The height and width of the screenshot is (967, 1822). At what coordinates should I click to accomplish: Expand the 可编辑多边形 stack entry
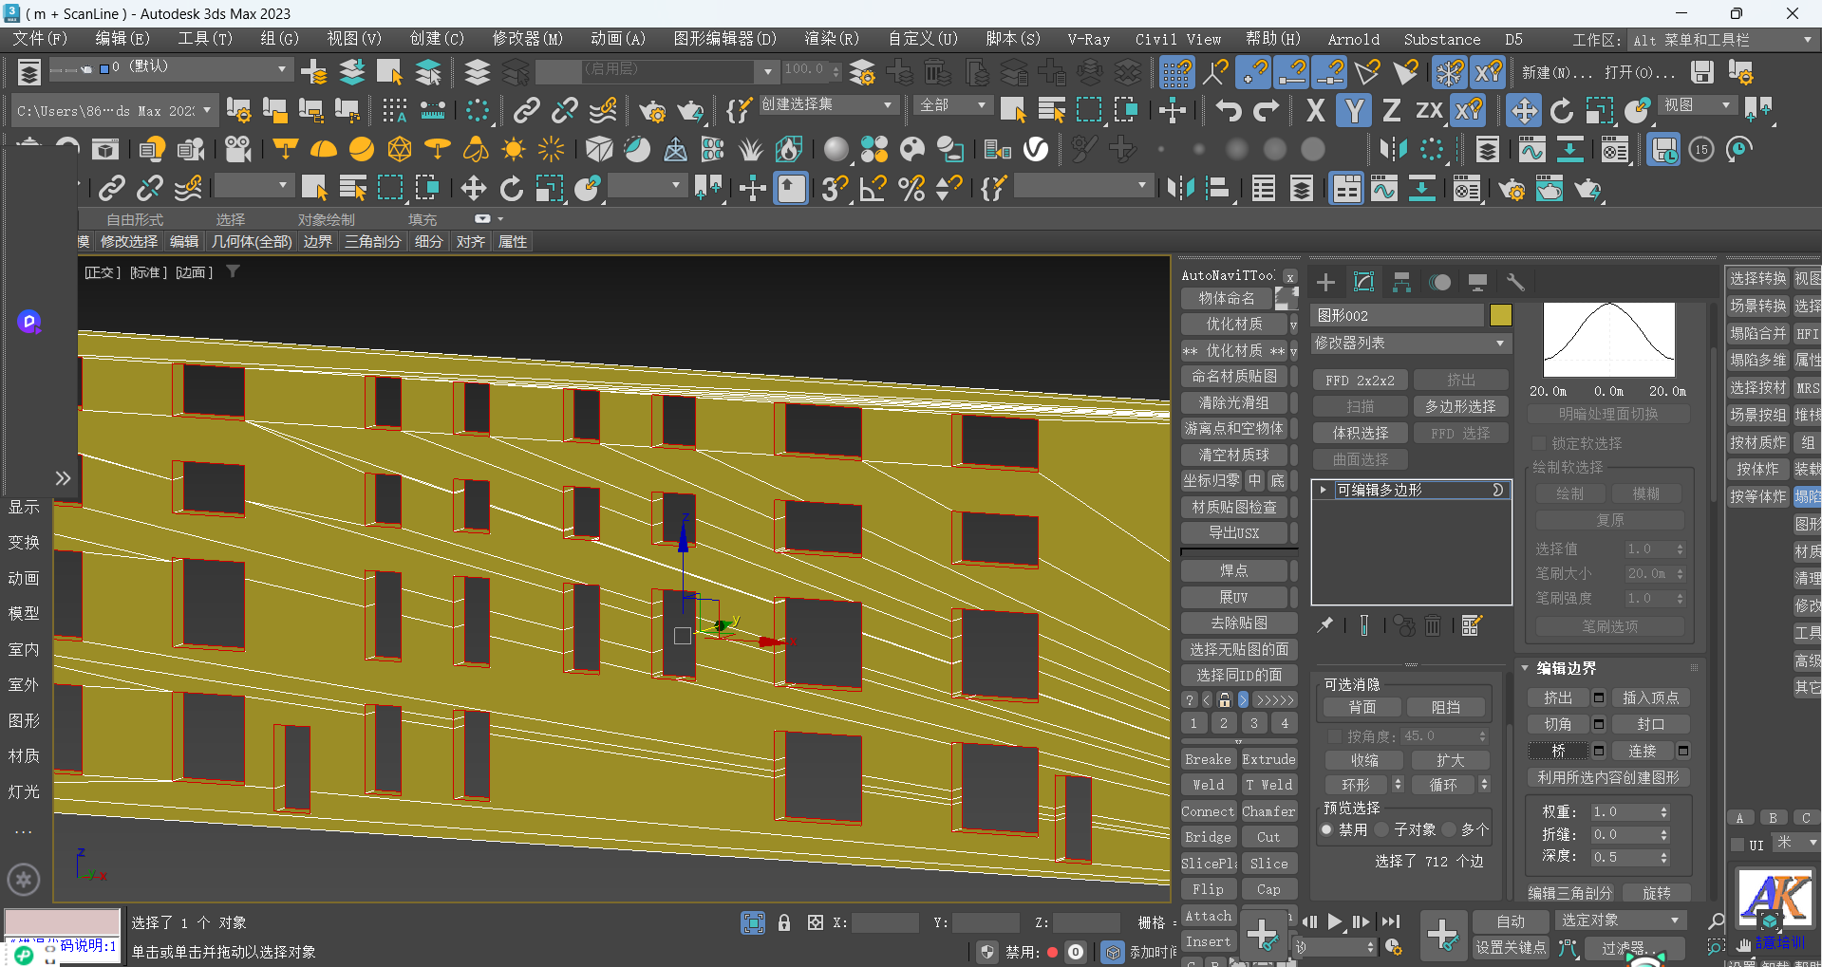[1323, 490]
